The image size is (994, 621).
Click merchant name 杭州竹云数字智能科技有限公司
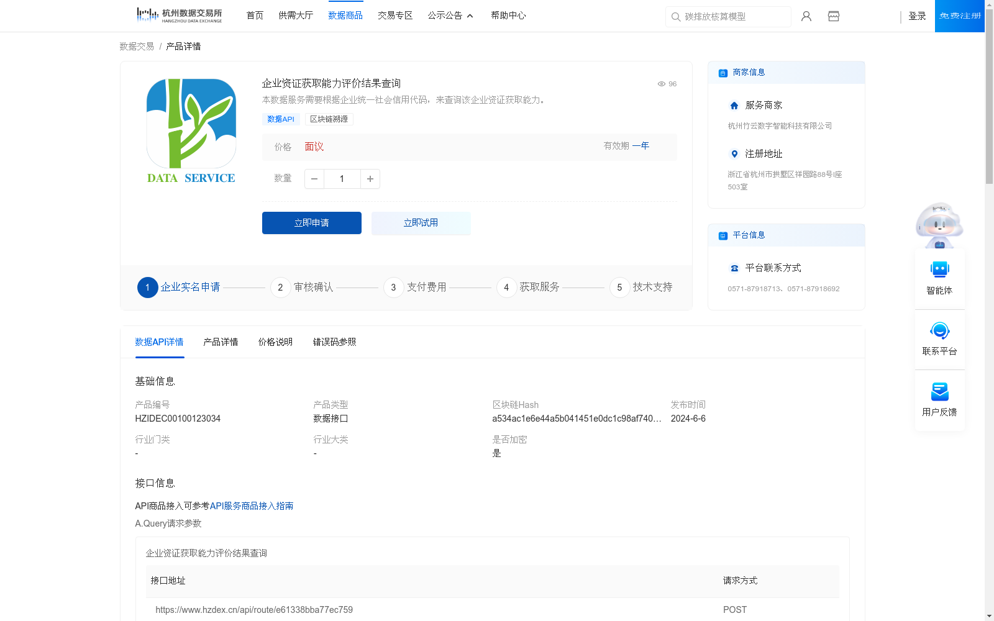(780, 126)
